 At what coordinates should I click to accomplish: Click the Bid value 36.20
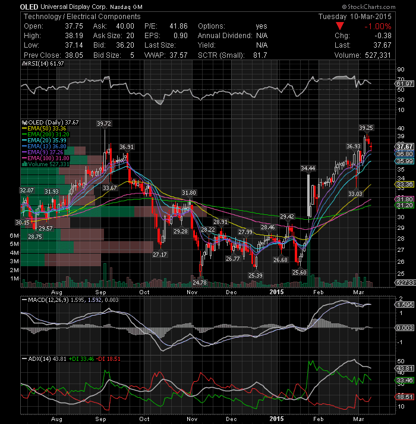point(125,45)
